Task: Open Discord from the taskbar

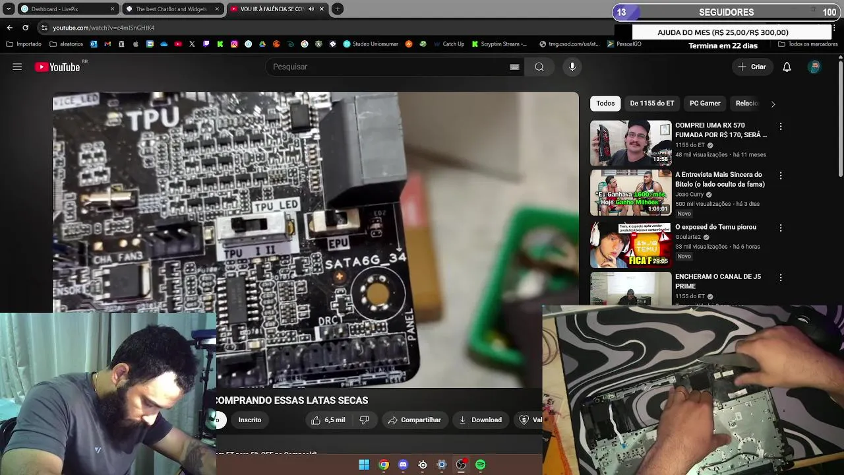Action: tap(403, 464)
